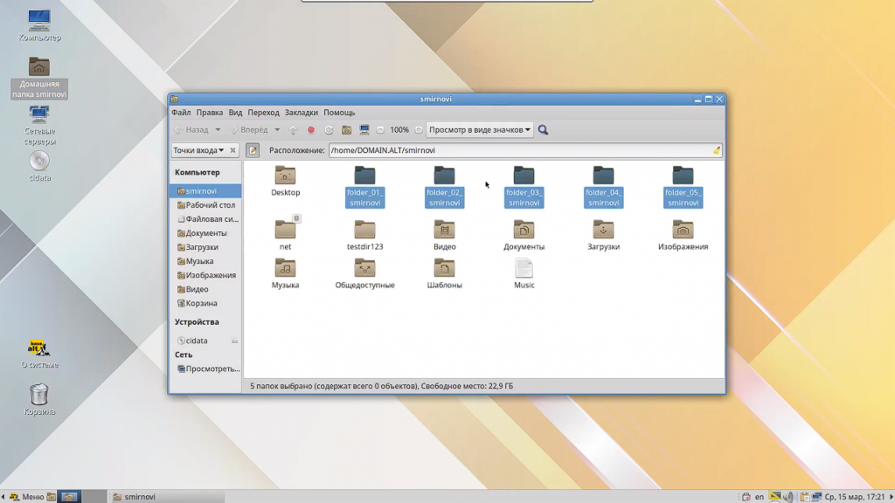Click the Search magnifier icon in toolbar
895x503 pixels.
tap(543, 130)
